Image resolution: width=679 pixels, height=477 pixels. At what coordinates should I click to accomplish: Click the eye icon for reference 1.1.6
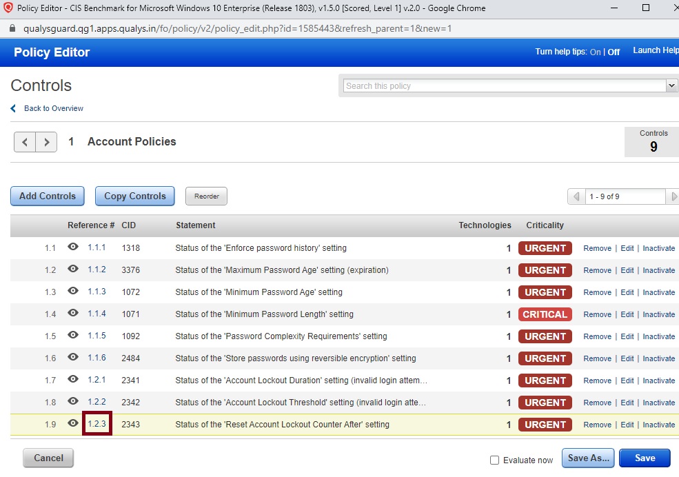tap(73, 357)
